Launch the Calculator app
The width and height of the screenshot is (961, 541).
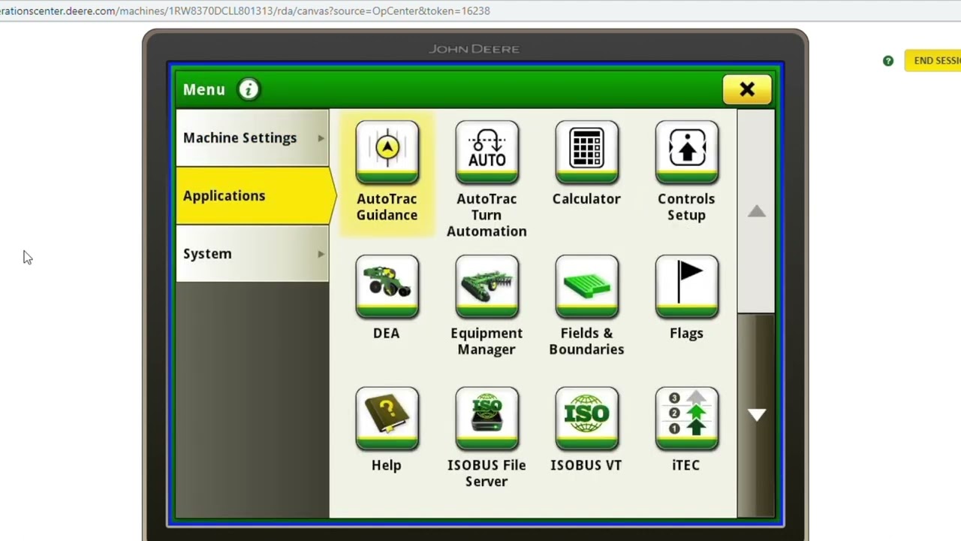pos(586,153)
